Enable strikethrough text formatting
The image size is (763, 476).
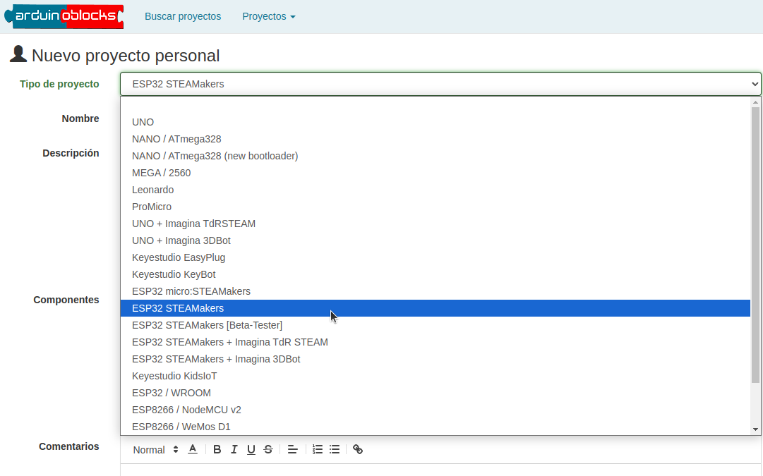[x=268, y=450]
